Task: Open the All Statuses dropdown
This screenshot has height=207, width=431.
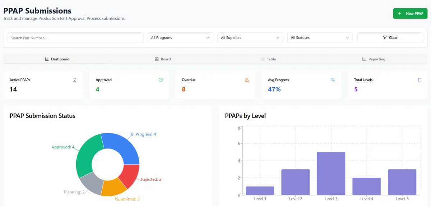Action: tap(320, 38)
